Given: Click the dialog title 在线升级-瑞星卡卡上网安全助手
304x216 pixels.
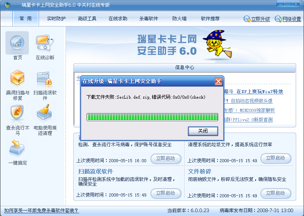Looking at the screenshot, I should [122, 81].
